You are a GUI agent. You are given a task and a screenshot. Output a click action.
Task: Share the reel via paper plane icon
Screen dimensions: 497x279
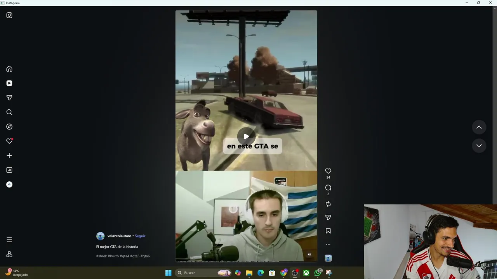pos(328,217)
